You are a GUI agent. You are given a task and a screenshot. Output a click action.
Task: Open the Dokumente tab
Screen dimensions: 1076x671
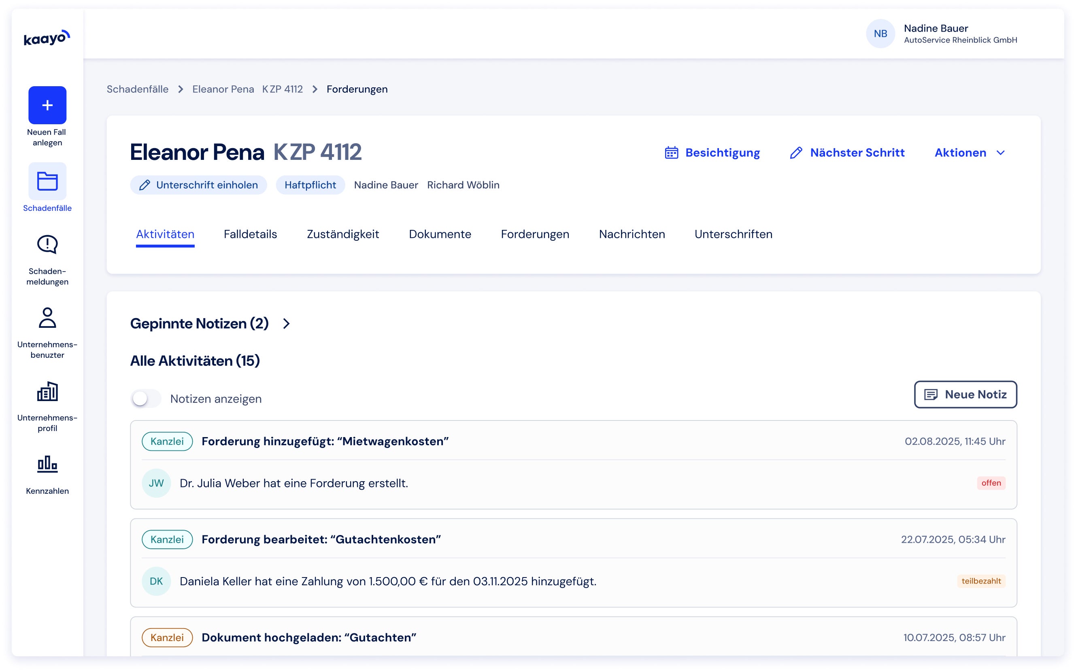pos(440,234)
